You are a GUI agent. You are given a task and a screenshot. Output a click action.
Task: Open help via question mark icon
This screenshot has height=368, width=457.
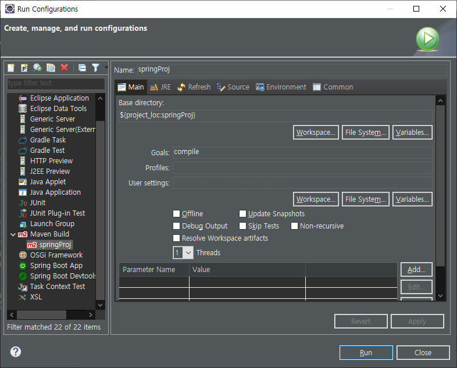click(16, 352)
